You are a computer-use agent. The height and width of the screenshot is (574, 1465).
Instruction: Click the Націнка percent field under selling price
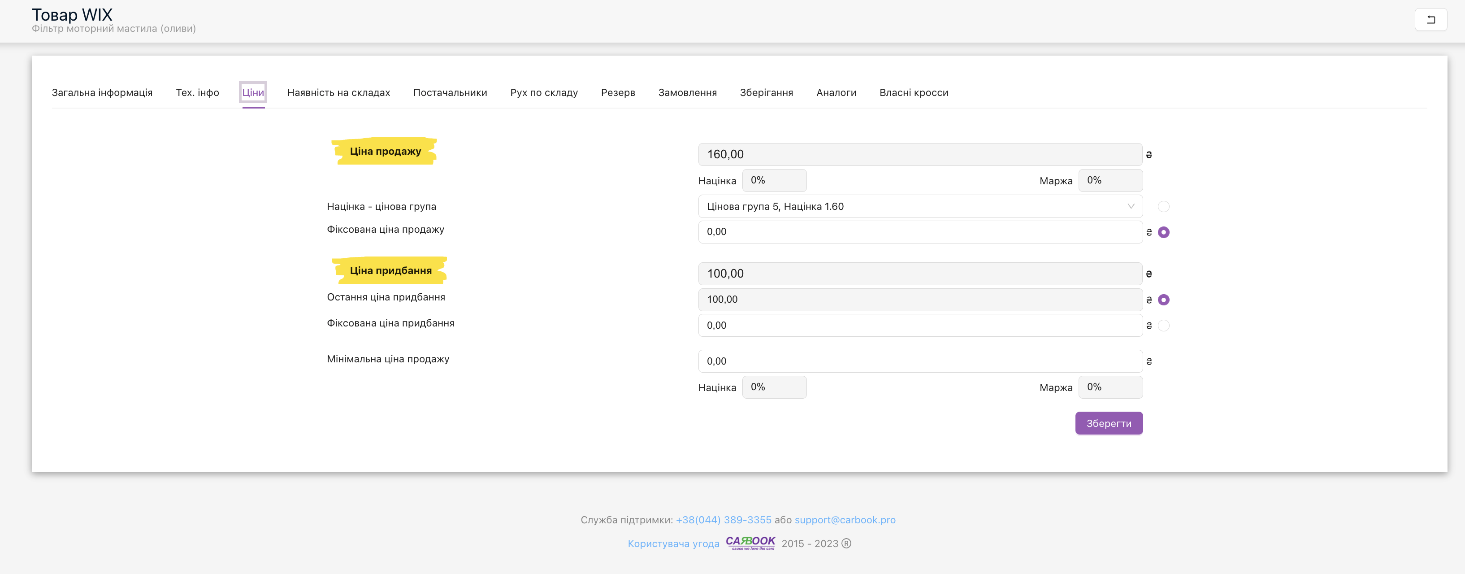tap(774, 180)
